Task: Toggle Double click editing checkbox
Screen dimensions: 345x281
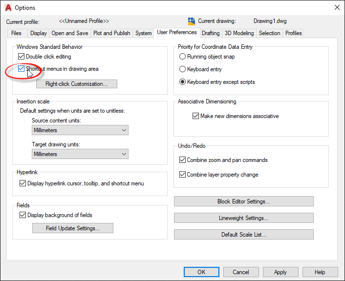Action: click(x=21, y=57)
